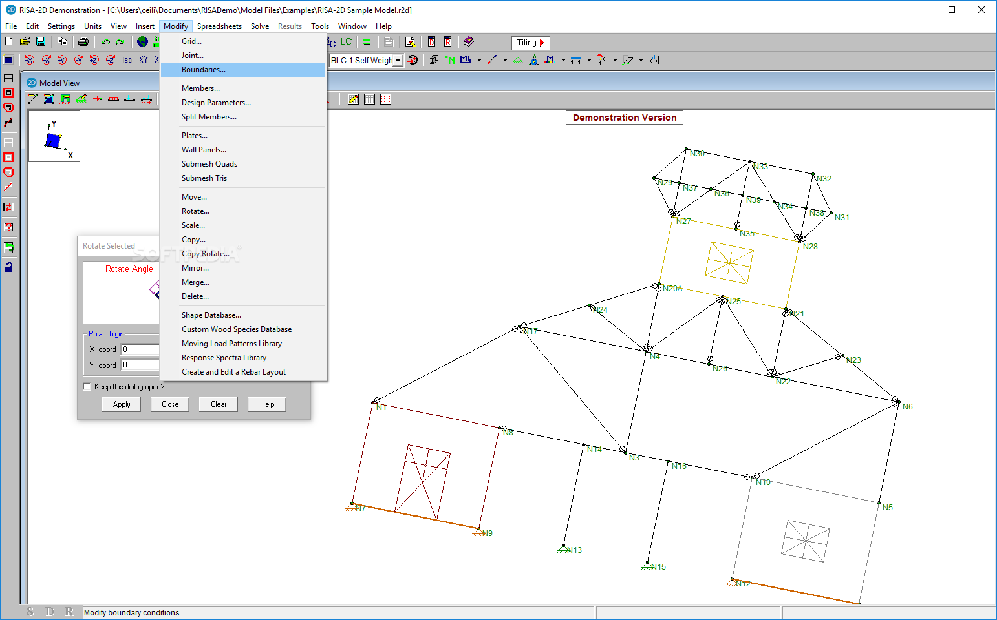Viewport: 997px width, 620px height.
Task: Select Wall Panels... menu entry
Action: pos(243,150)
